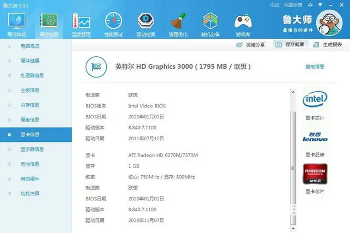Image resolution: width=350 pixels, height=233 pixels.
Task: Open 装机必备 essential software cube icon
Action: pyautogui.click(x=210, y=25)
